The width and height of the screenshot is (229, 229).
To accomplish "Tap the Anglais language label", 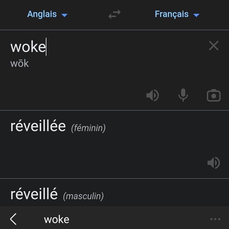I will (x=42, y=14).
